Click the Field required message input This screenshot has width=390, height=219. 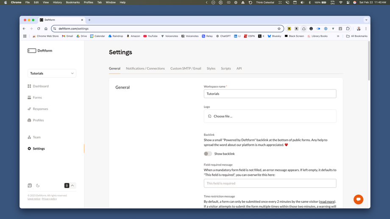point(270,183)
